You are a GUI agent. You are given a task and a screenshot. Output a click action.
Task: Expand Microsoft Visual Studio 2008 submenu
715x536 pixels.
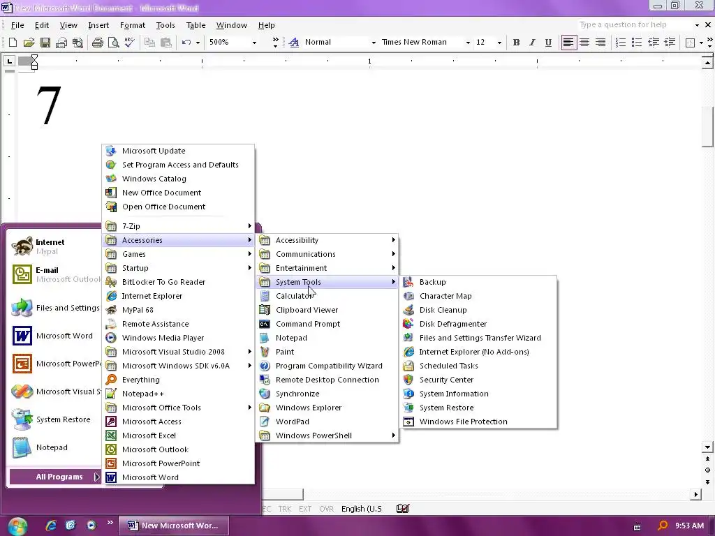click(x=179, y=352)
